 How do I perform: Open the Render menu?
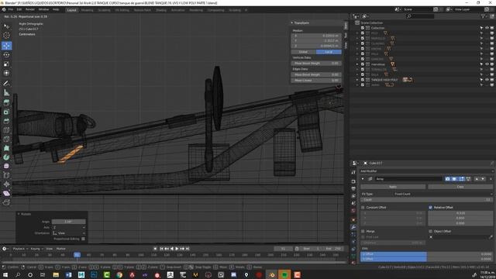pyautogui.click(x=30, y=10)
